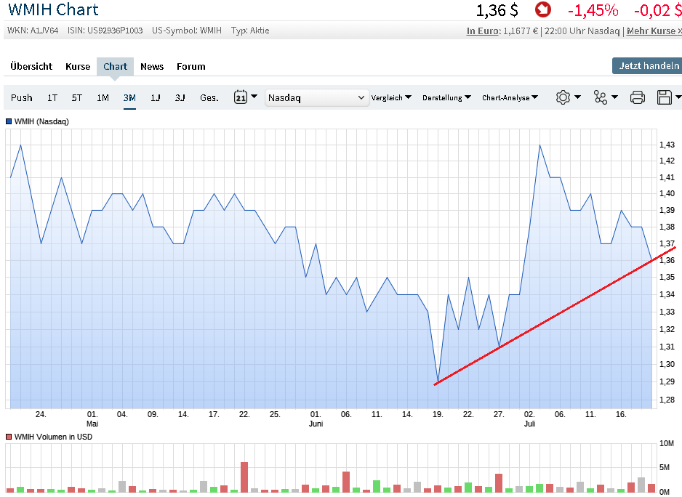Open the Darstellung dropdown
Screen dimensions: 682x497
[x=446, y=98]
